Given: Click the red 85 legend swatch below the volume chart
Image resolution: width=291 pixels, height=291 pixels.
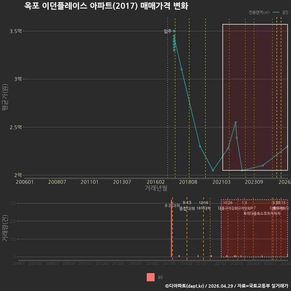Looking at the screenshot, I should click(x=151, y=277).
